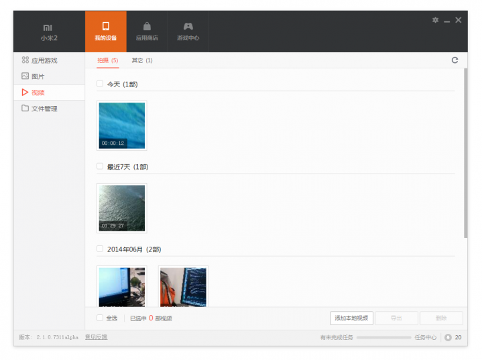Viewport: 482px width, 360px height.
Task: Check the 2014年06月 (2部) group checkbox
Action: 100,249
